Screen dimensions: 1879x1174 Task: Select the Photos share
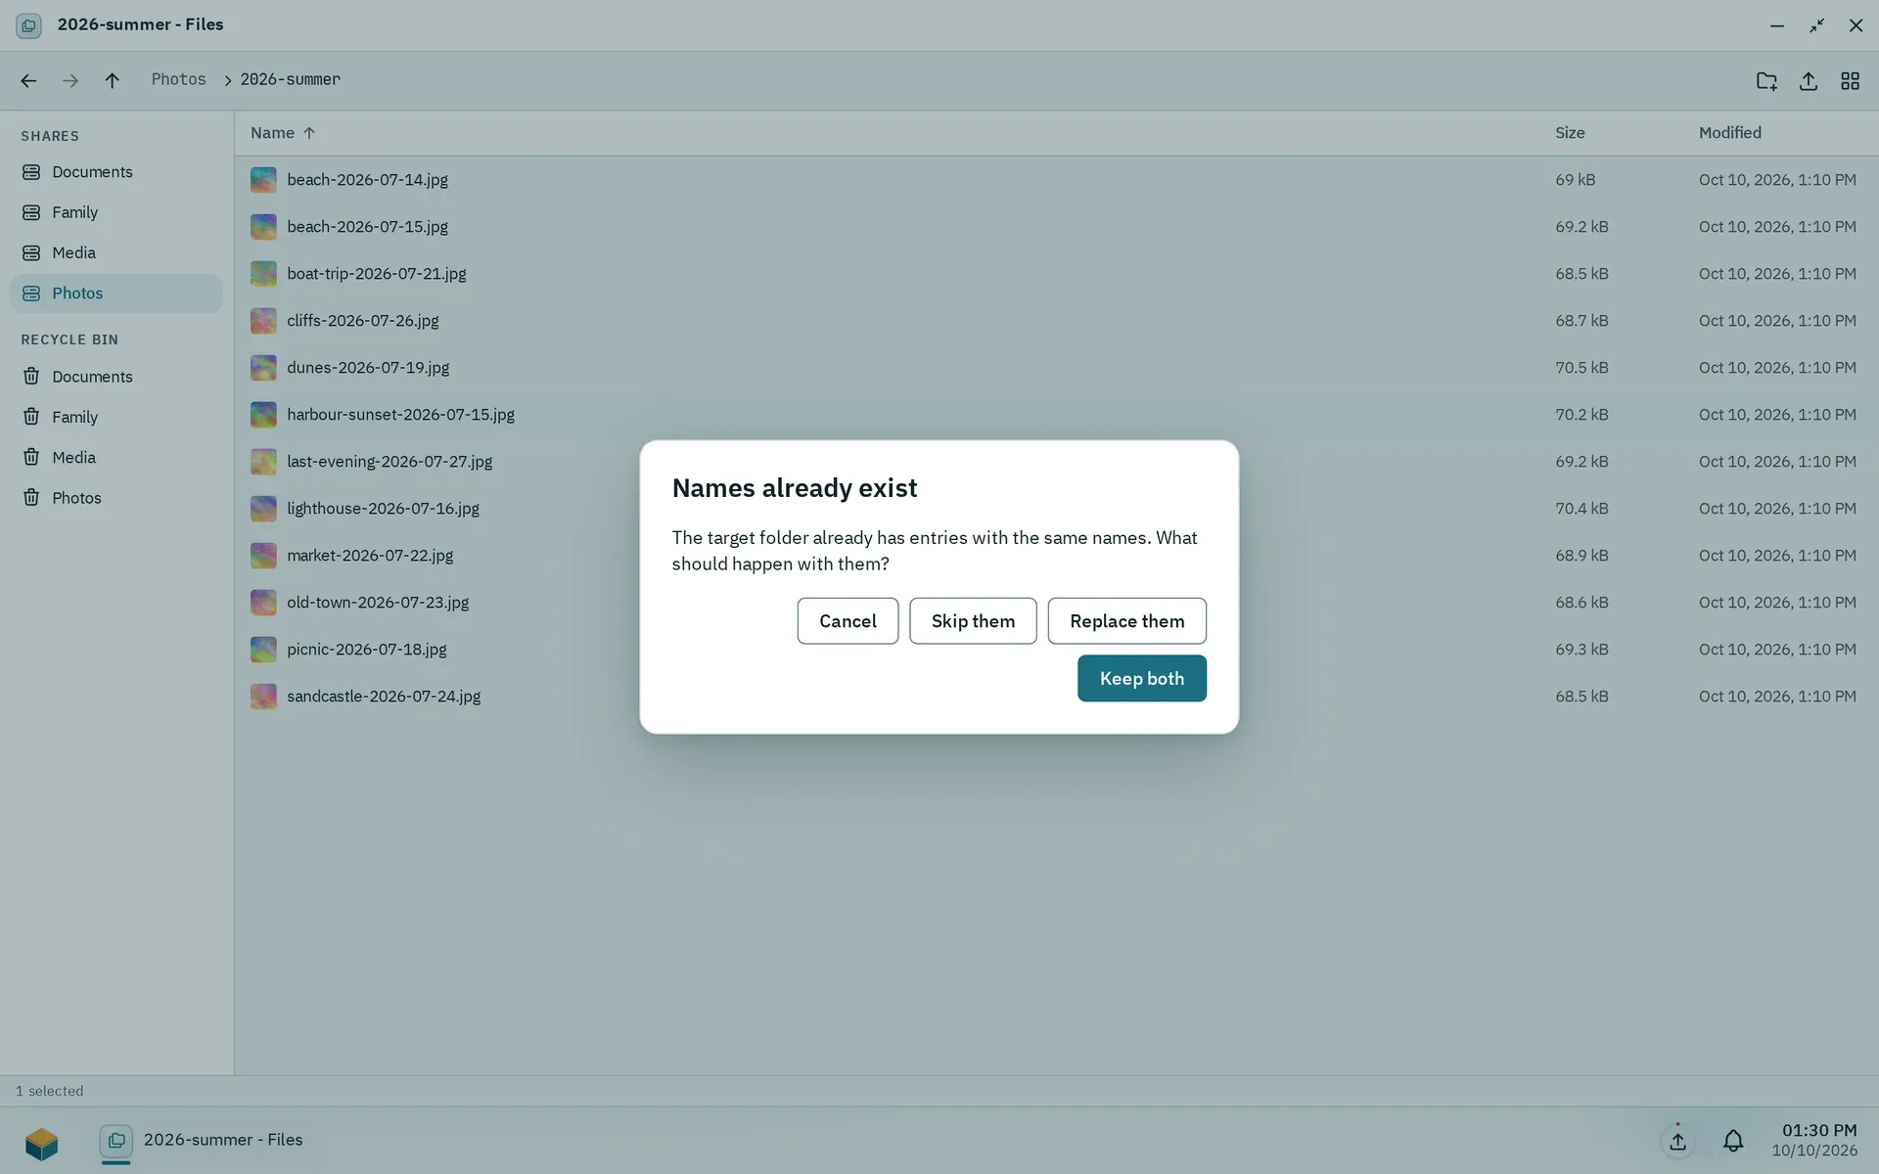[116, 293]
